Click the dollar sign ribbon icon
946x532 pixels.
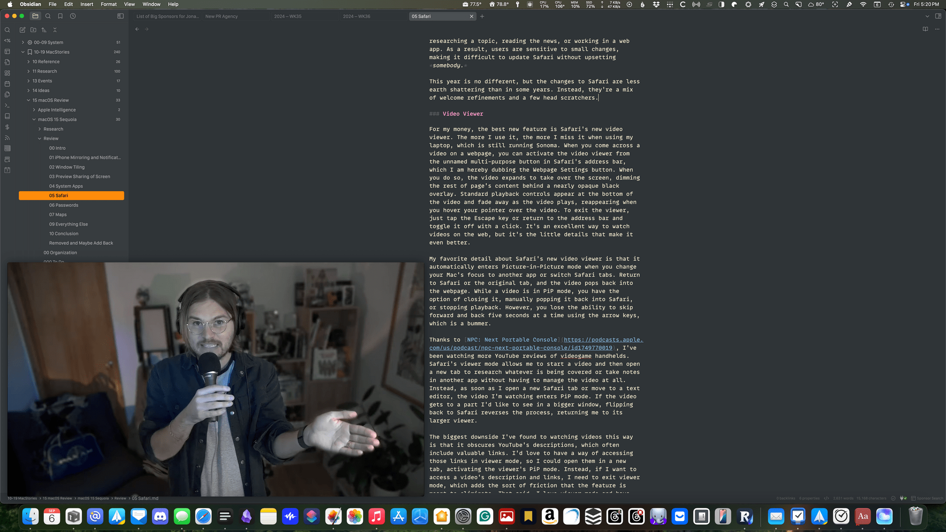pyautogui.click(x=7, y=127)
